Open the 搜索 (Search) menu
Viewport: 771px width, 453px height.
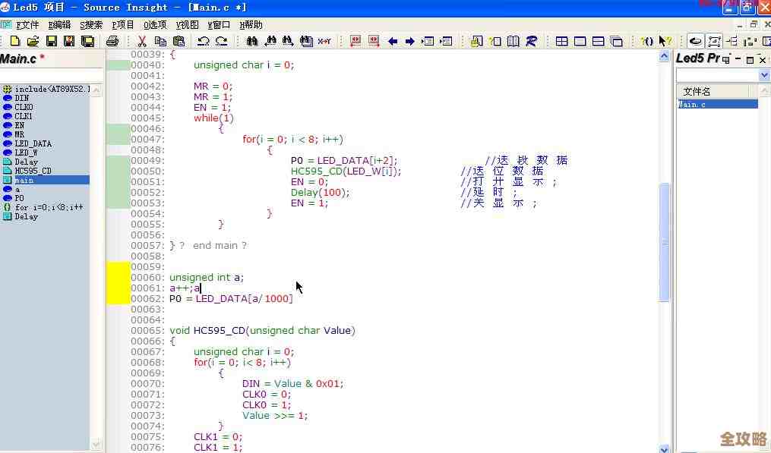point(91,24)
